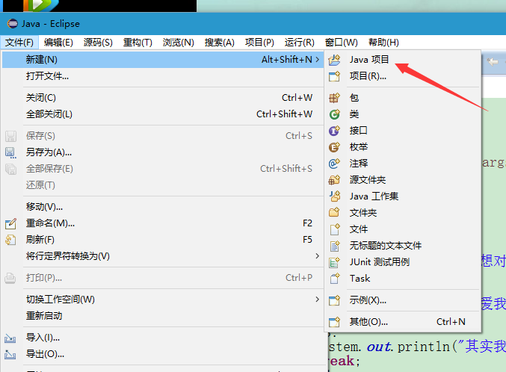Select 枚举 in the New submenu

point(403,147)
